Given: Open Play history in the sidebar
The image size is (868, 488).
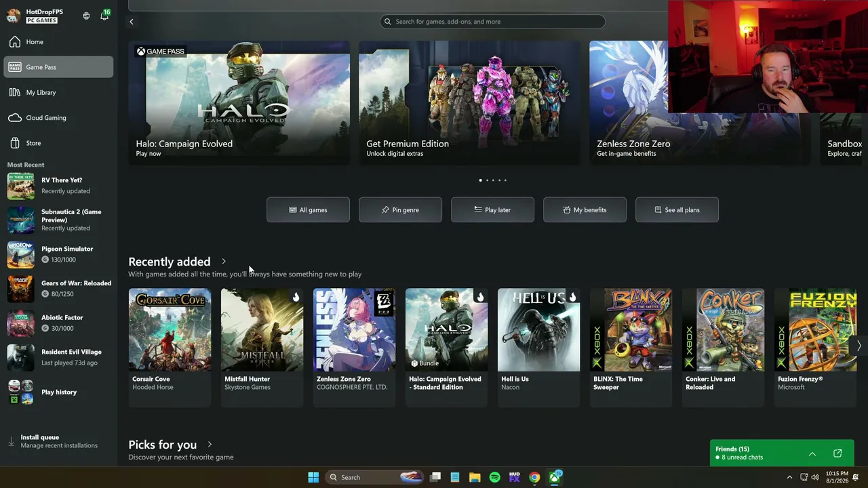Looking at the screenshot, I should coord(59,392).
